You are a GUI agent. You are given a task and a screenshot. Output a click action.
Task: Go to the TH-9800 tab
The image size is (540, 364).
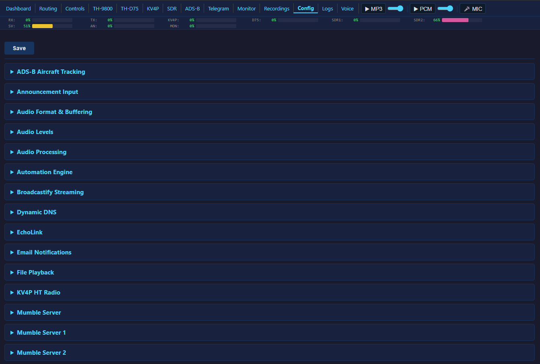pos(103,8)
